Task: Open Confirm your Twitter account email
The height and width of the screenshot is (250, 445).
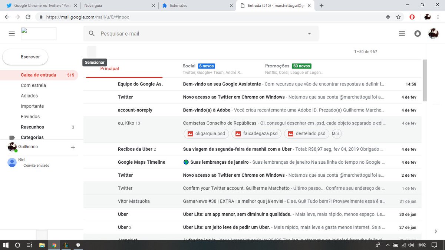Action: pyautogui.click(x=252, y=188)
